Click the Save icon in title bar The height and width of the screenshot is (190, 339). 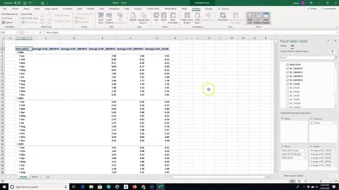point(25,3)
